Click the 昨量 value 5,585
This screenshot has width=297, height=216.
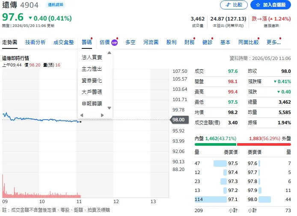(285, 112)
